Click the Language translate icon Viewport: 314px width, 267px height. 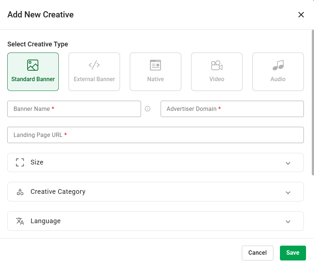click(x=20, y=221)
